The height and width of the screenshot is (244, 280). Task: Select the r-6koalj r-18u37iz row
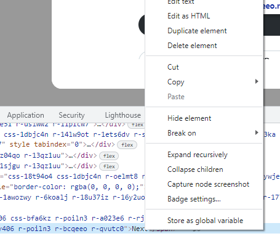coord(73,197)
